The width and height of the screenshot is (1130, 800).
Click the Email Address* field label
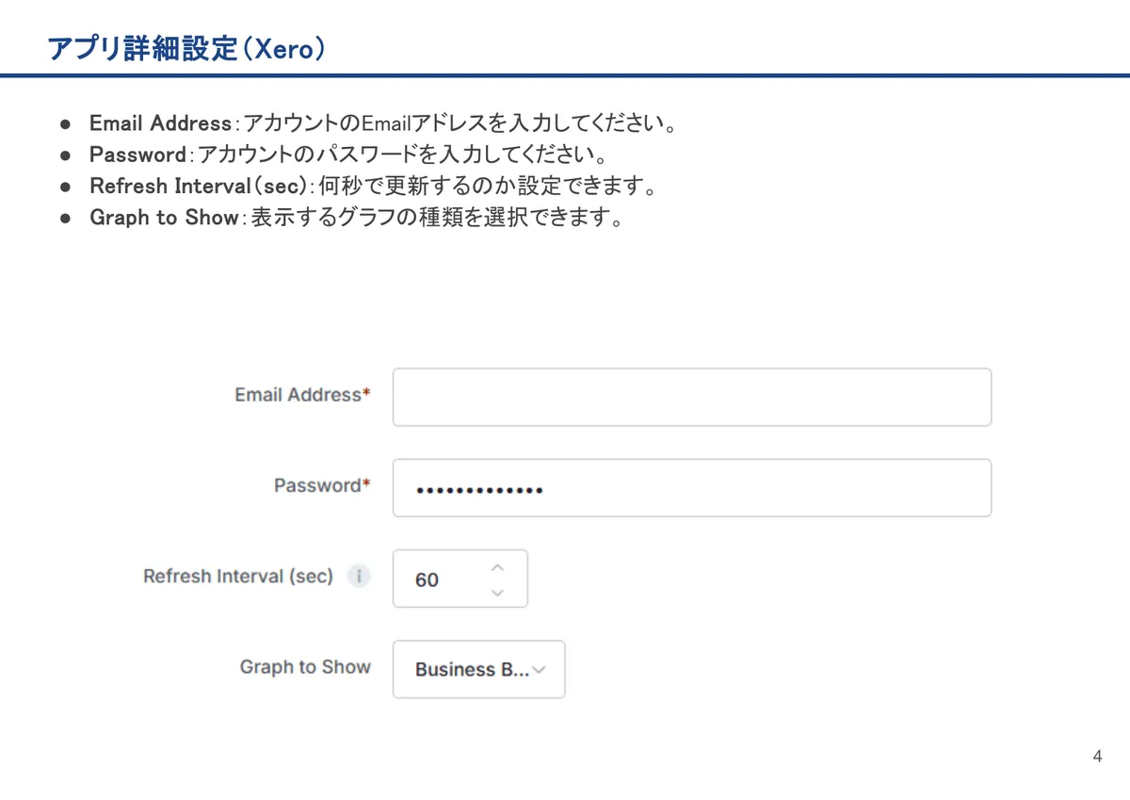(x=302, y=395)
